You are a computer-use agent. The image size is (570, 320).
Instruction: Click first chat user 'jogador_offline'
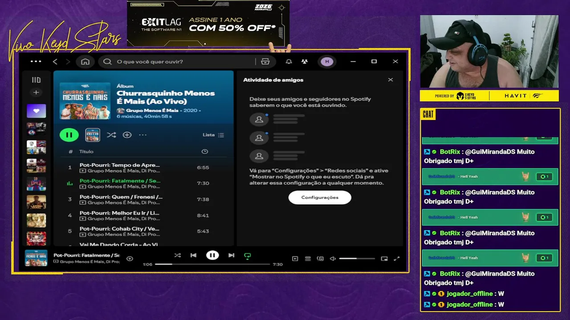pos(470,294)
